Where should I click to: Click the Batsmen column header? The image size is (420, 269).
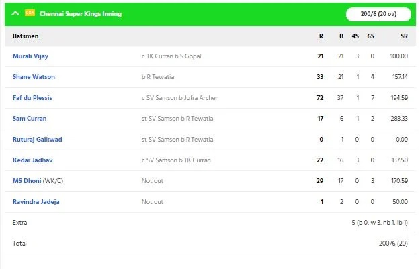point(26,36)
